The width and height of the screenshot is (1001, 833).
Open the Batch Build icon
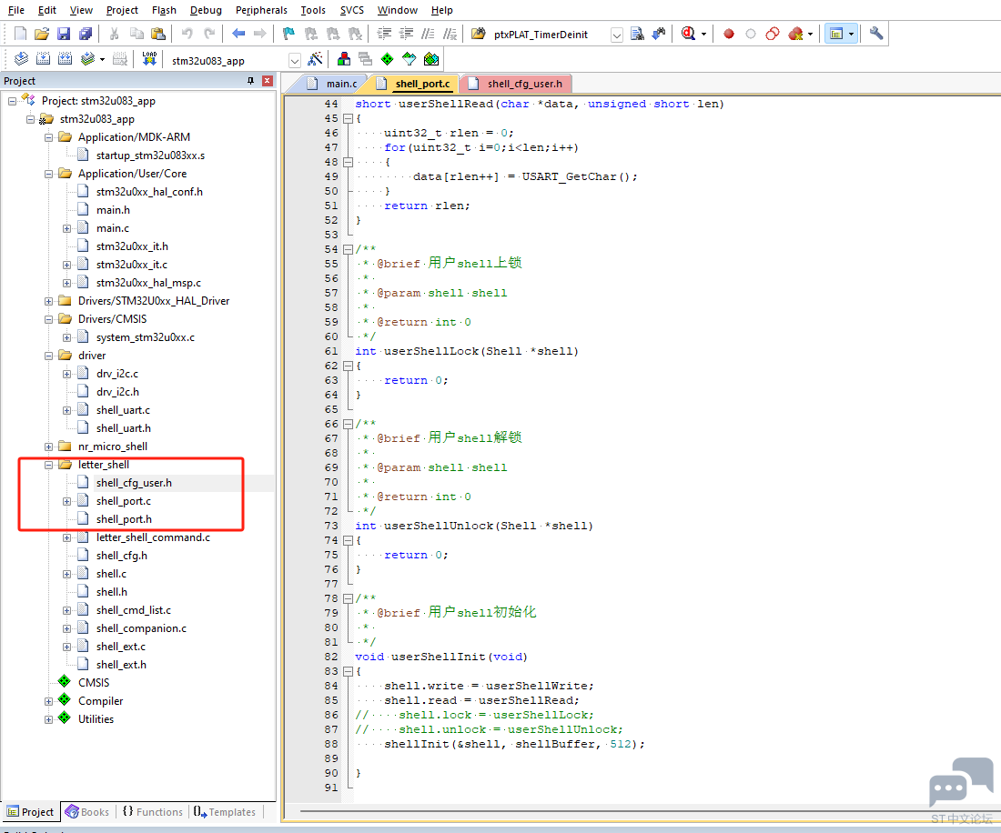(x=87, y=60)
